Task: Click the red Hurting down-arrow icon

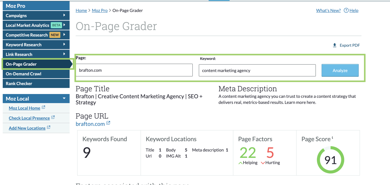Action: point(263,163)
